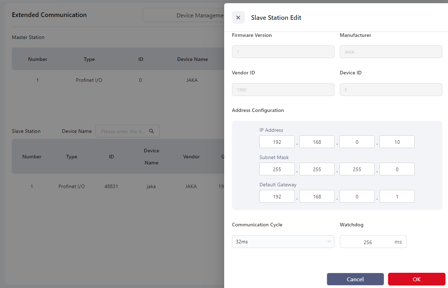Open the Communication Cycle dropdown

pyautogui.click(x=283, y=242)
